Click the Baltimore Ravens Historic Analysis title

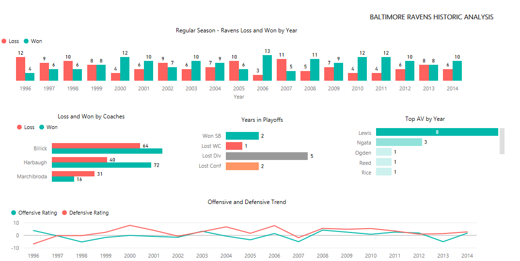click(431, 17)
